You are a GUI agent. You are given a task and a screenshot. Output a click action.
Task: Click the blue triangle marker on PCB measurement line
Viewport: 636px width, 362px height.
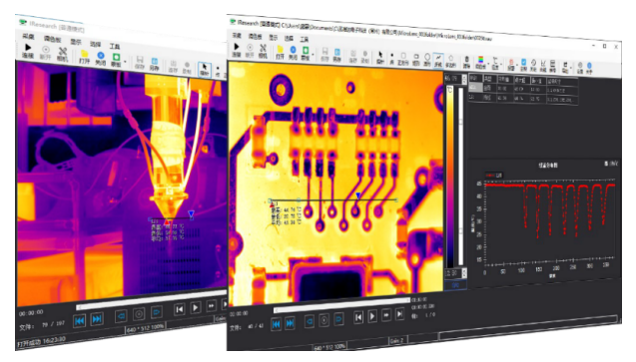[357, 195]
